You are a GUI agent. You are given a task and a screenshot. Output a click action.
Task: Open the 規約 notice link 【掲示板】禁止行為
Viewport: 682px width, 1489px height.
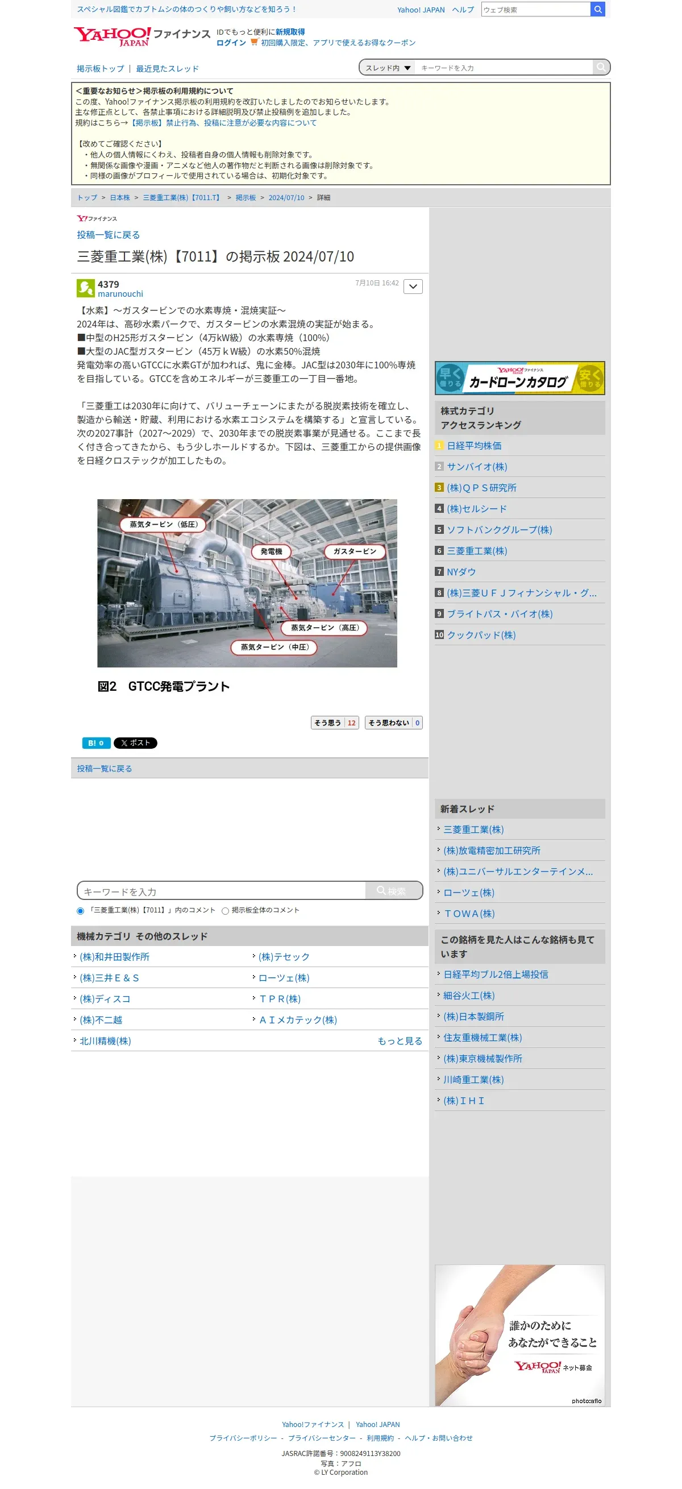pyautogui.click(x=223, y=123)
